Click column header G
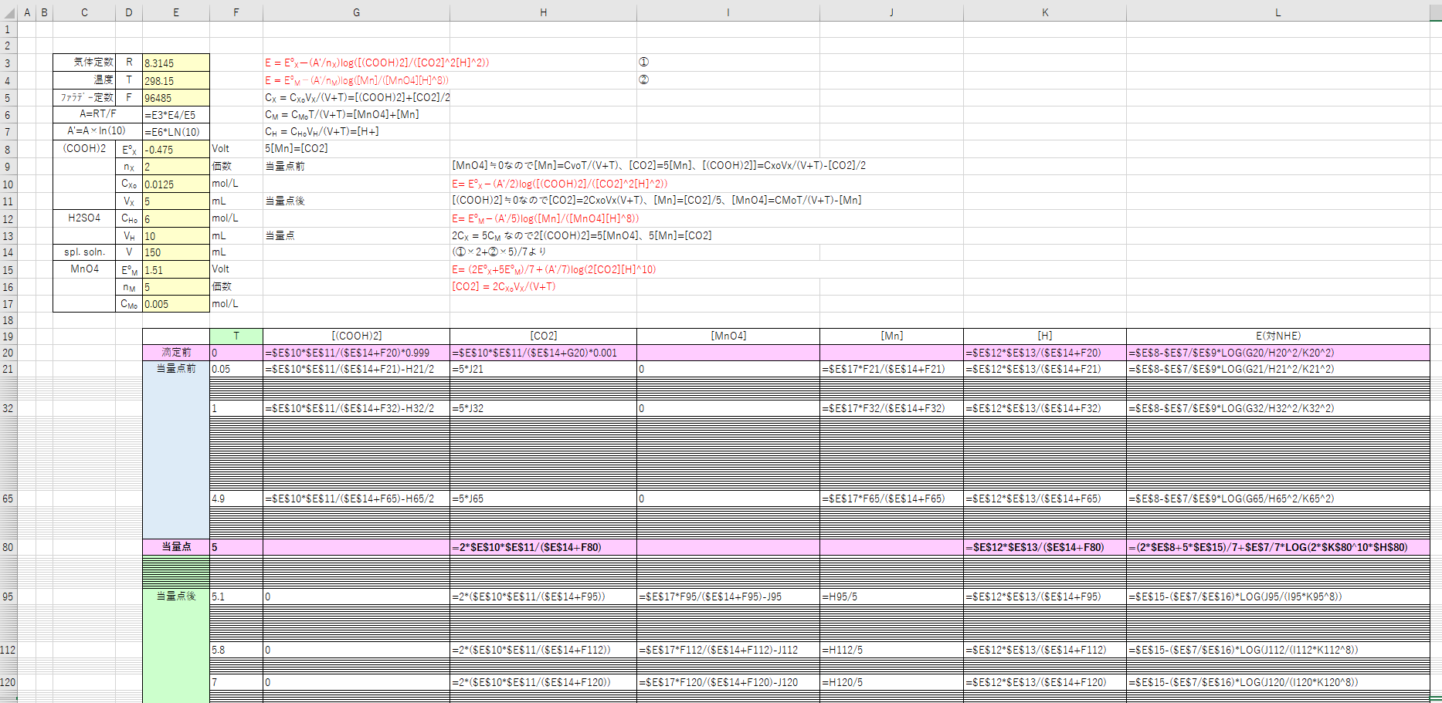Screen dimensions: 1442x703 356,12
